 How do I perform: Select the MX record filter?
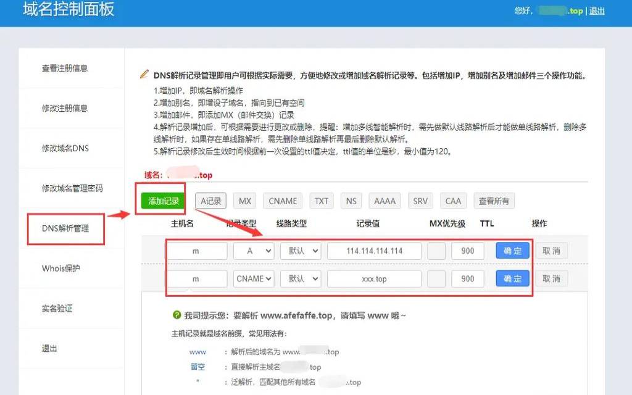coord(244,201)
